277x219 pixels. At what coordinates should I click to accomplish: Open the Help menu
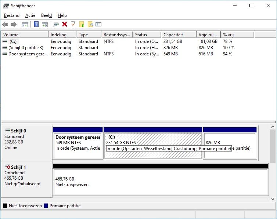(62, 15)
